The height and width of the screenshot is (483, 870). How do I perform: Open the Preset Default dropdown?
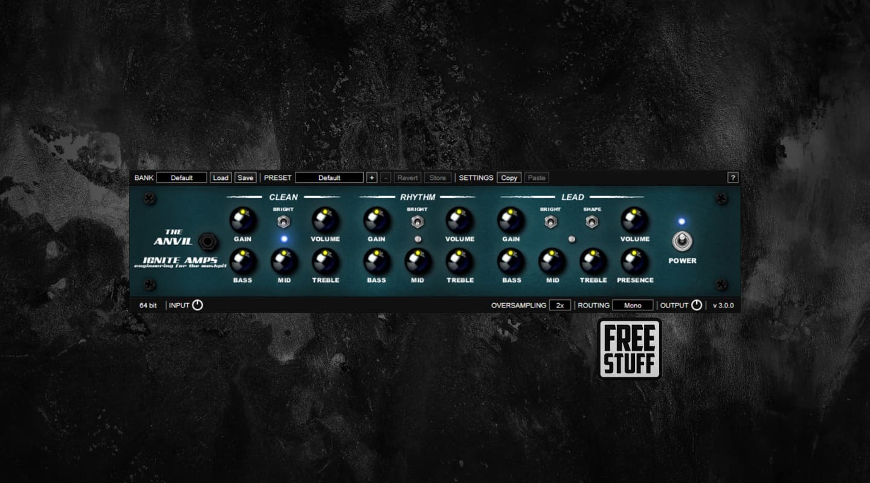pos(329,178)
